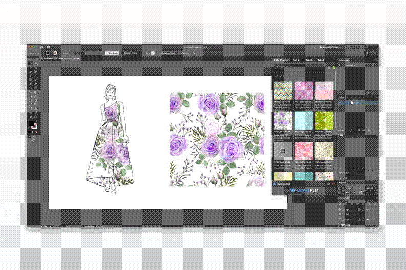Toggle center paragraph alignment
This screenshot has height=270, width=406.
click(x=346, y=204)
